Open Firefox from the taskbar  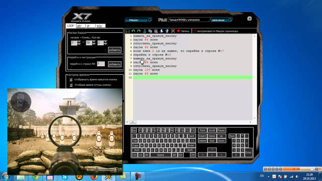click(x=94, y=177)
